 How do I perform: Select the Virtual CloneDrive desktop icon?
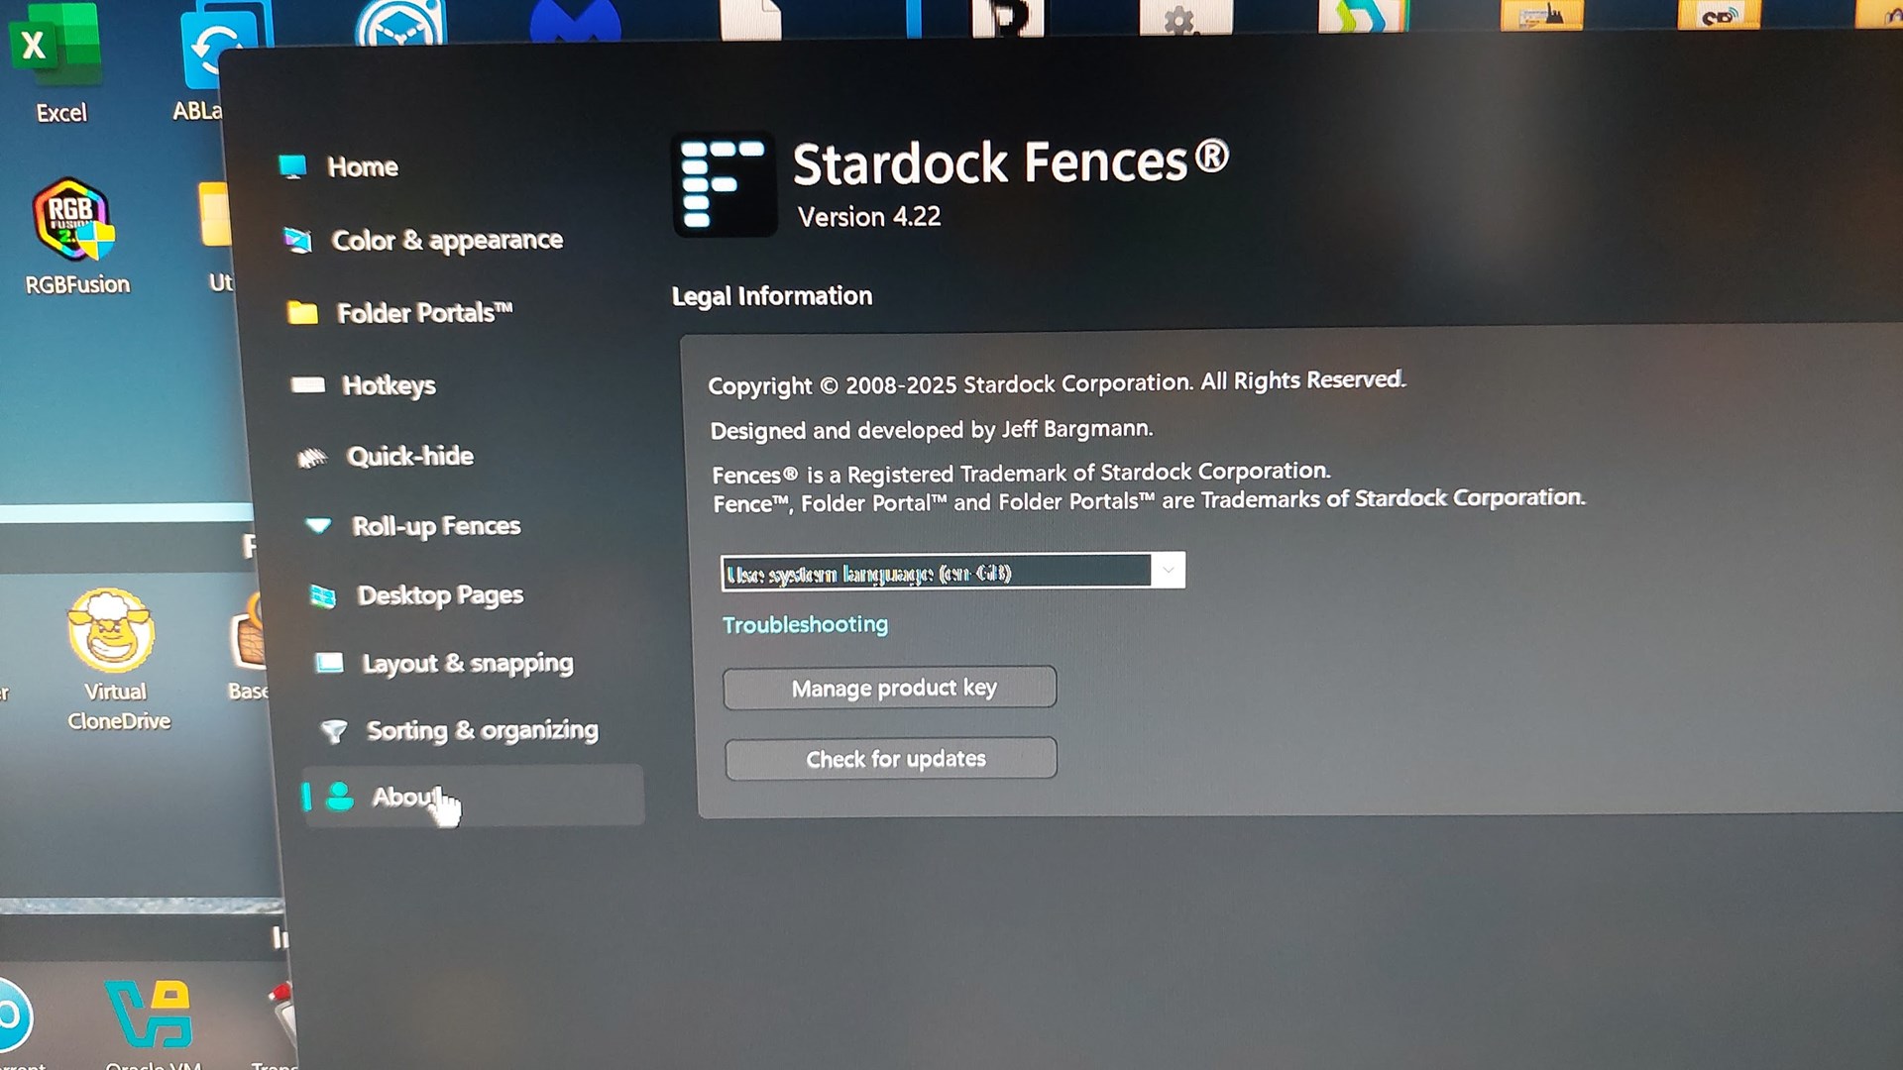(111, 631)
